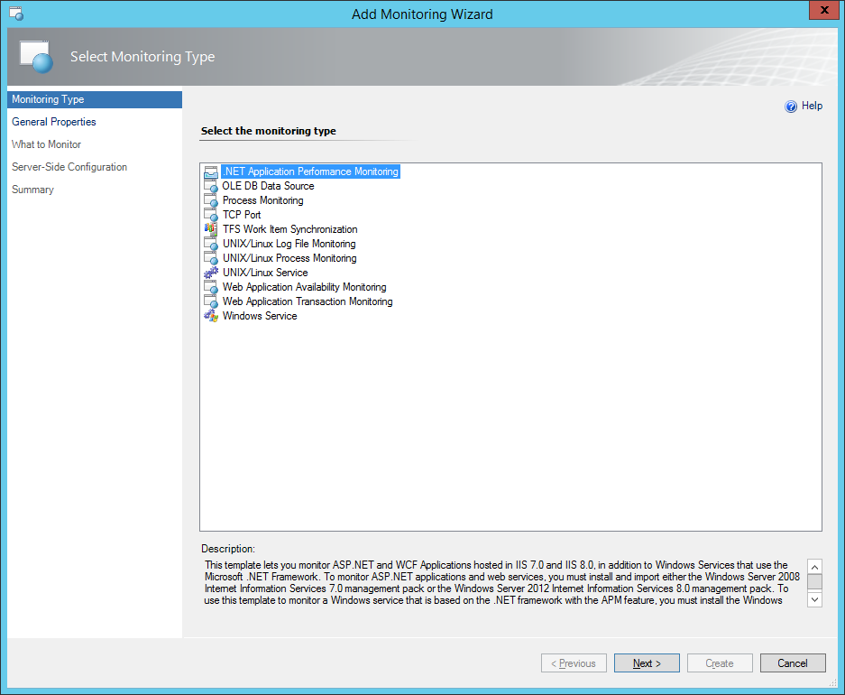Click the TCP Port template icon

click(211, 215)
